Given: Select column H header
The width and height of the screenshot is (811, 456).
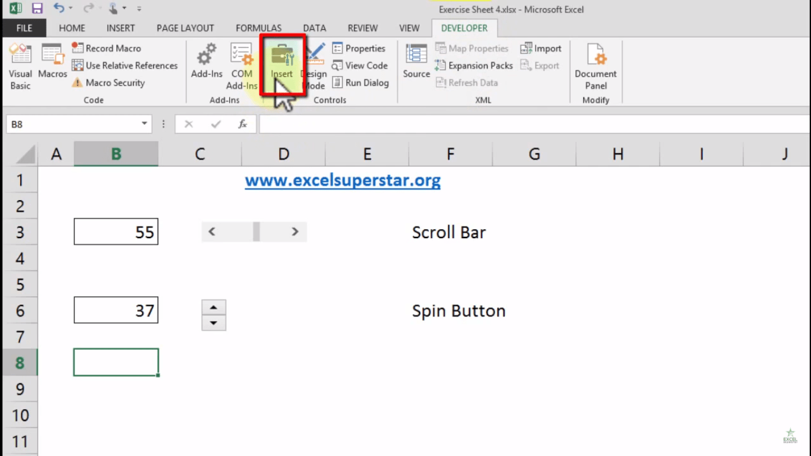Looking at the screenshot, I should 618,154.
